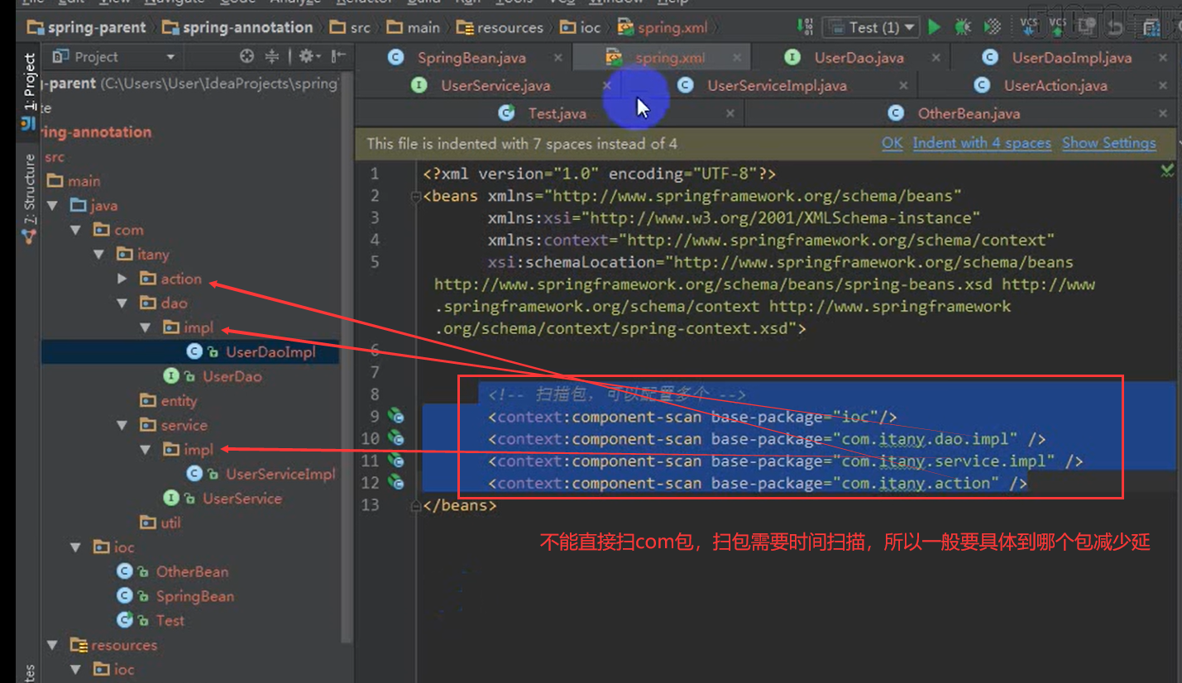Hide the Project panel icon
Screen dimensions: 1182x683
[337, 56]
